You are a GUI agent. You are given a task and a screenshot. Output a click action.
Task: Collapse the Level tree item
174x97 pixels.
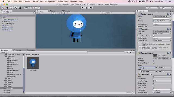point(1,18)
